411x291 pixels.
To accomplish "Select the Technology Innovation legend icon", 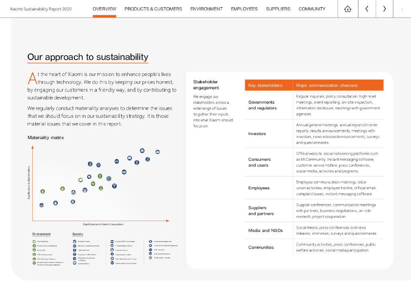I will tap(112, 254).
